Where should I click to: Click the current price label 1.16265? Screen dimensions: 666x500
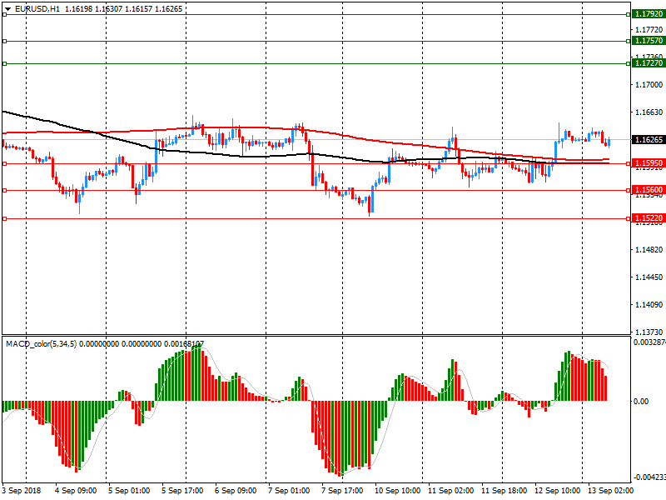(x=648, y=139)
